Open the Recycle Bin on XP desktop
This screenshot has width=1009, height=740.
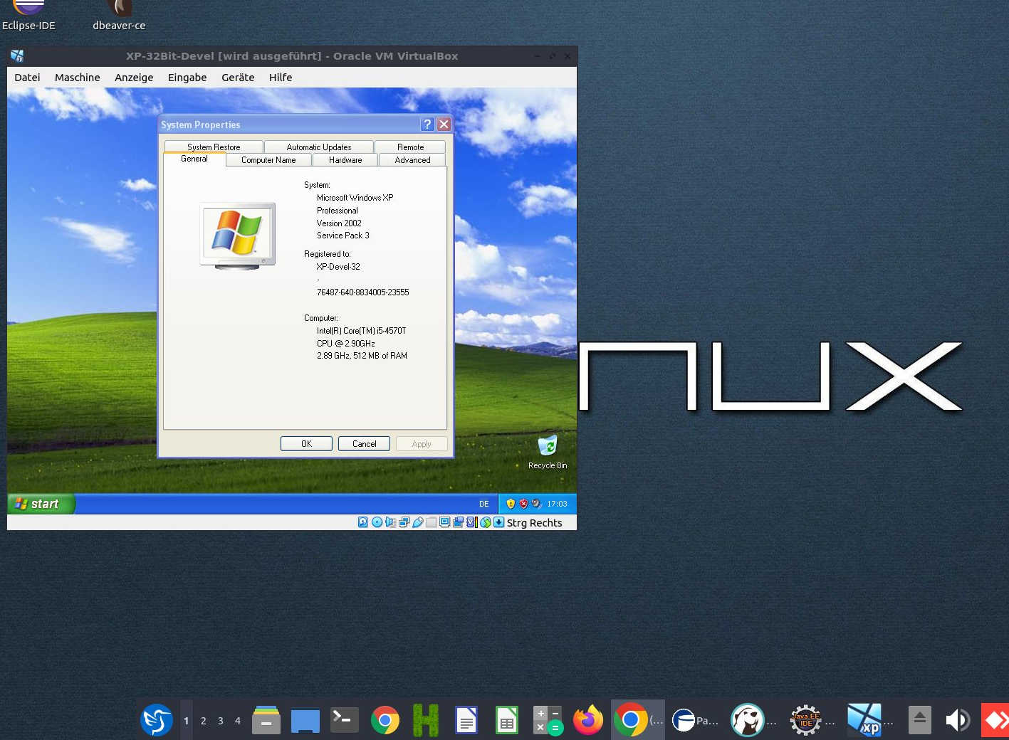[x=548, y=451]
